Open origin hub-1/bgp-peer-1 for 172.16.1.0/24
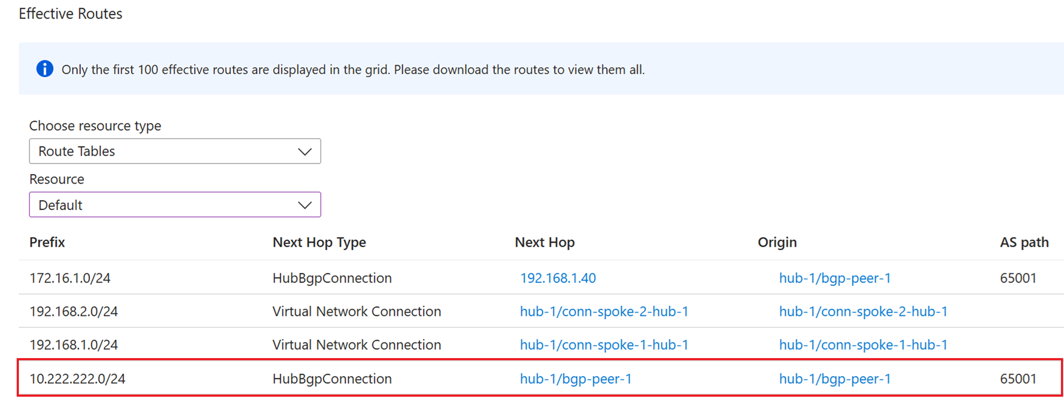The height and width of the screenshot is (409, 1064). pyautogui.click(x=835, y=278)
